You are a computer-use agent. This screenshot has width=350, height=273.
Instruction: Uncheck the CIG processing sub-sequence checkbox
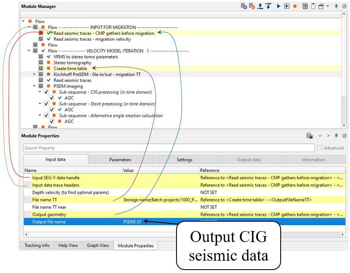pos(46,92)
